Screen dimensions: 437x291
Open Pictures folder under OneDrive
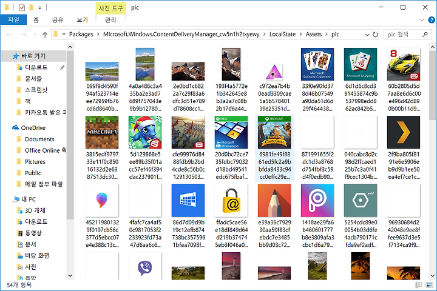click(x=35, y=162)
